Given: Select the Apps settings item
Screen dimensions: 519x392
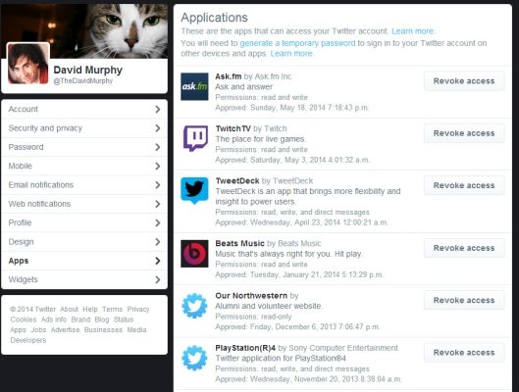Looking at the screenshot, I should (84, 261).
